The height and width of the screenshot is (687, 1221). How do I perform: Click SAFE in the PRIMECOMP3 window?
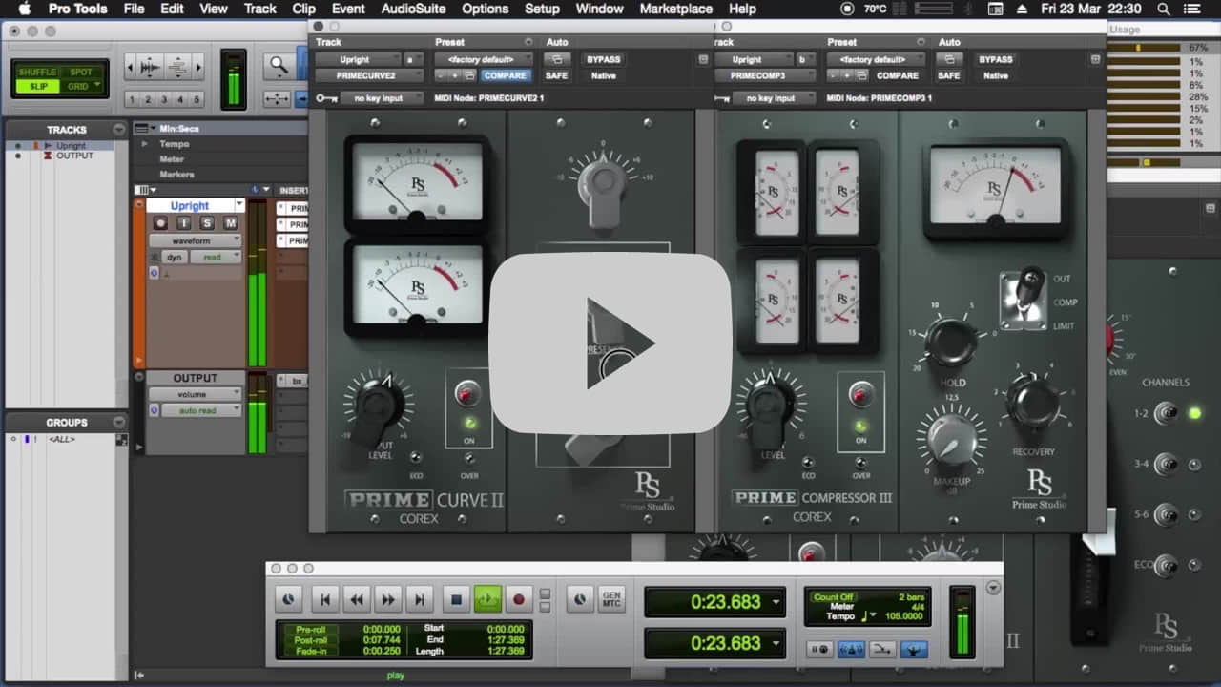[949, 75]
